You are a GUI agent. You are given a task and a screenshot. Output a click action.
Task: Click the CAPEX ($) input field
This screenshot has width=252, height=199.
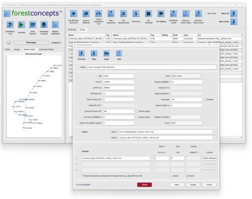coord(119,88)
